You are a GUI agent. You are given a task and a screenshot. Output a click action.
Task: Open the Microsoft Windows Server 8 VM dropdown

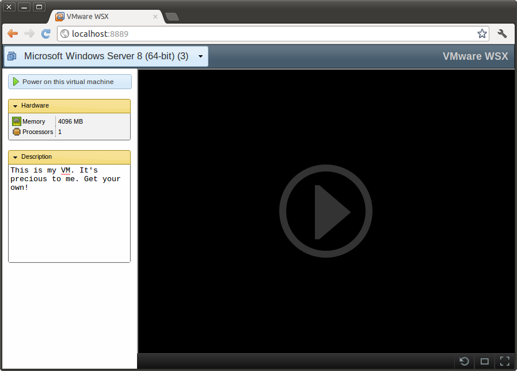point(106,56)
